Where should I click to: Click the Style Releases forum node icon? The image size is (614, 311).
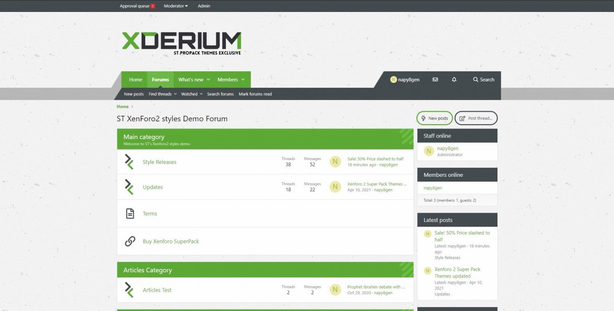tap(129, 162)
